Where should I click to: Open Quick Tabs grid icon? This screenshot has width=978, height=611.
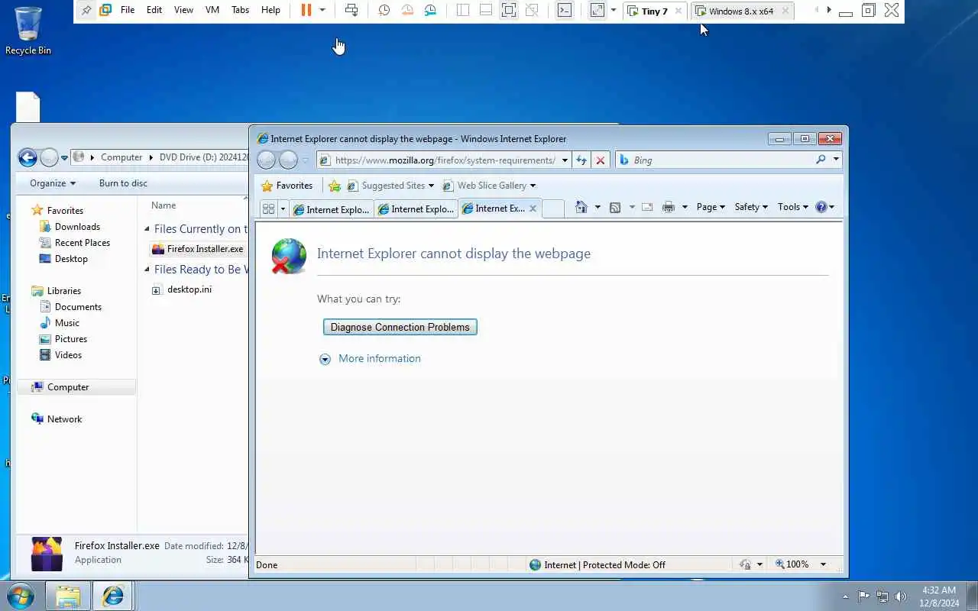[268, 209]
